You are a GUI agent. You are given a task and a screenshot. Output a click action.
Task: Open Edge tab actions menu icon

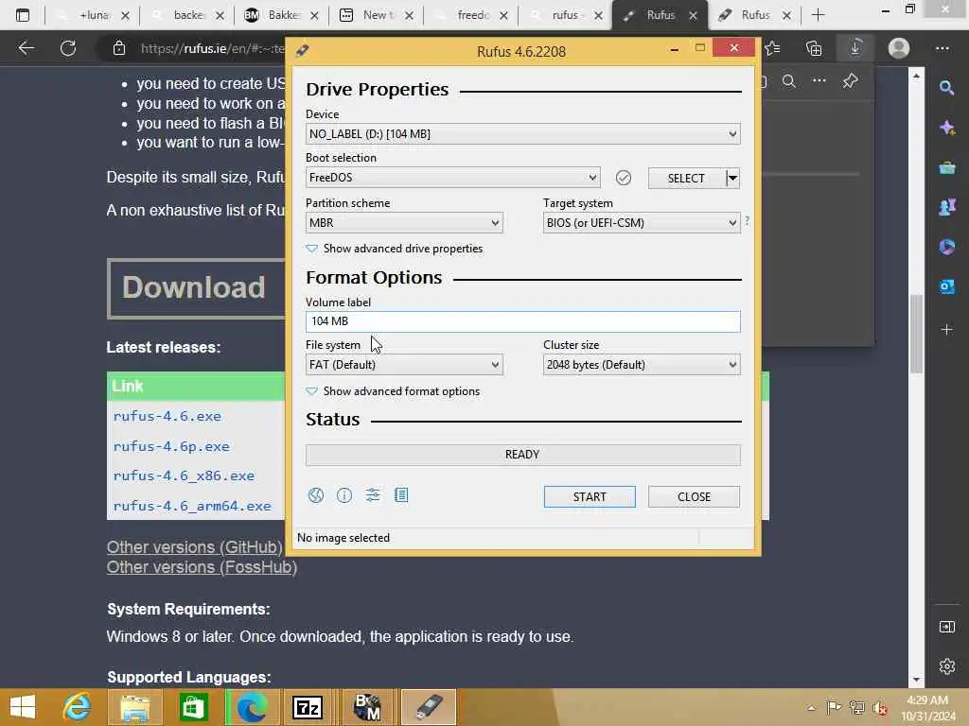(23, 15)
